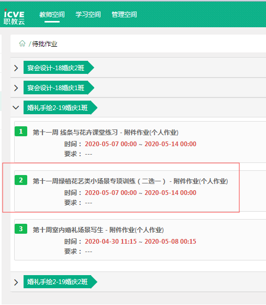Image resolution: width=266 pixels, height=305 pixels.
Task: Expand the 婚礼手绘2-19婚庆2班 chevron
Action: pyautogui.click(x=16, y=282)
